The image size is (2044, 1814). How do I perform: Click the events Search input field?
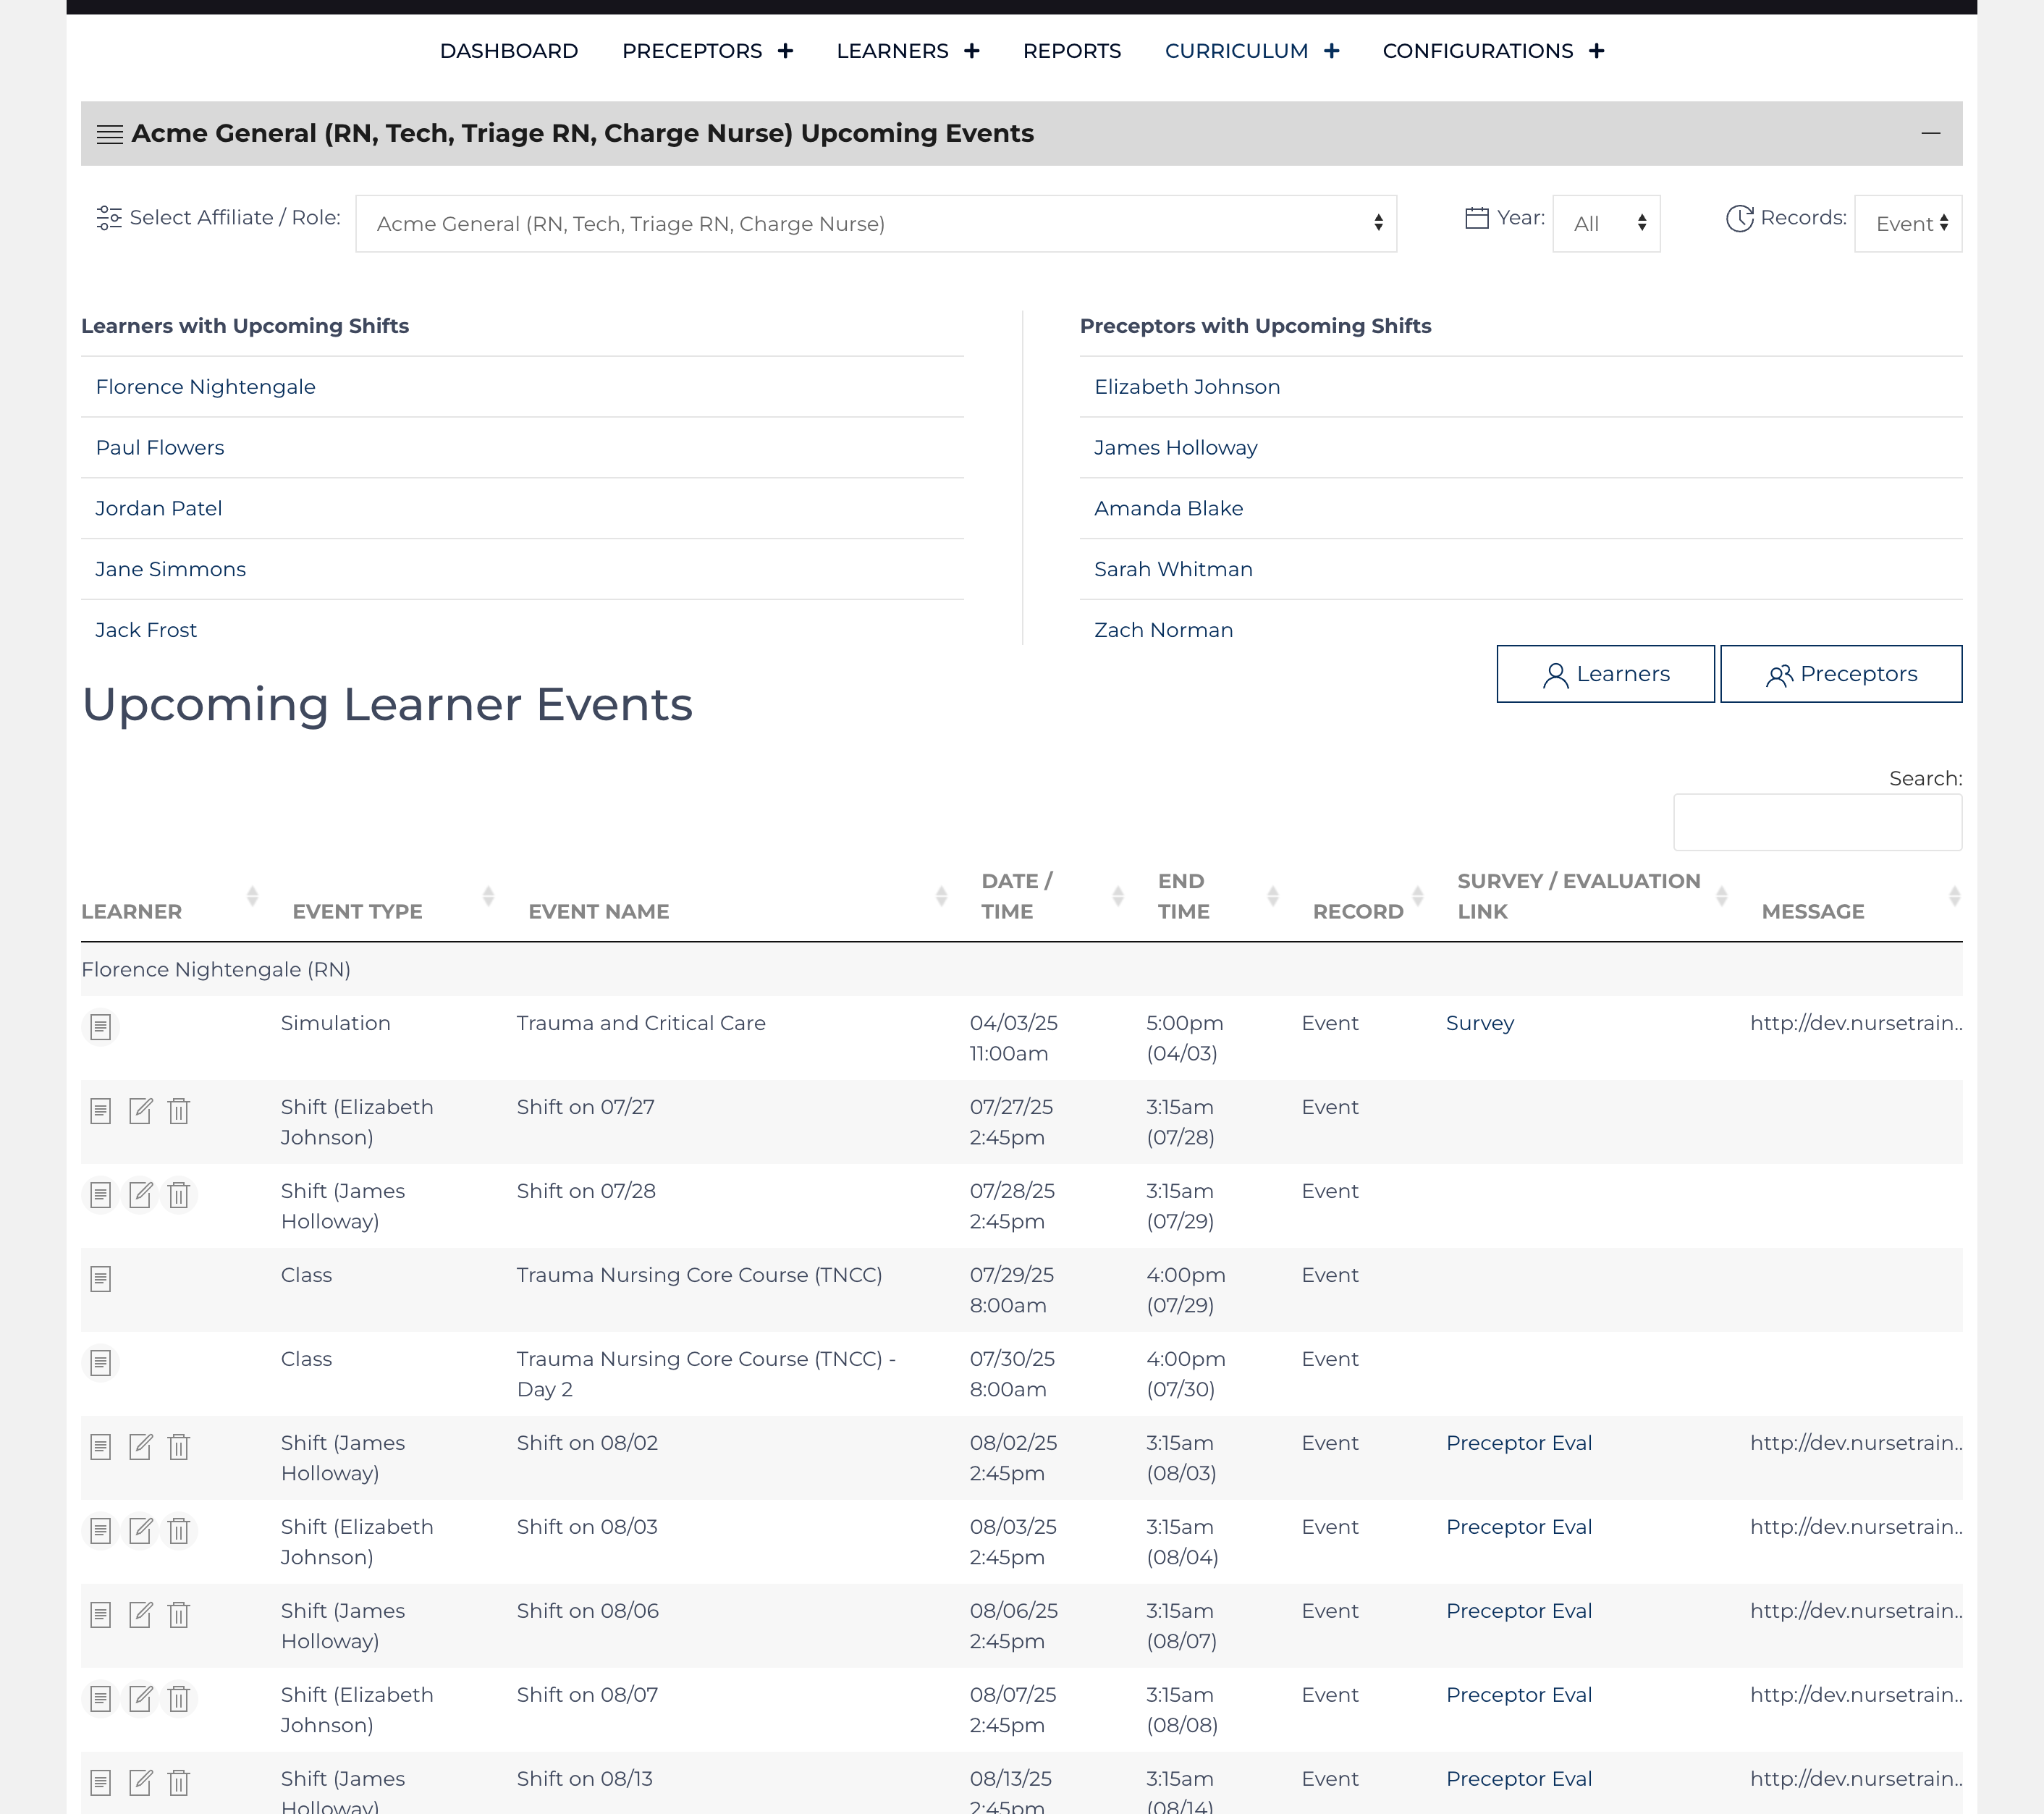tap(1816, 822)
